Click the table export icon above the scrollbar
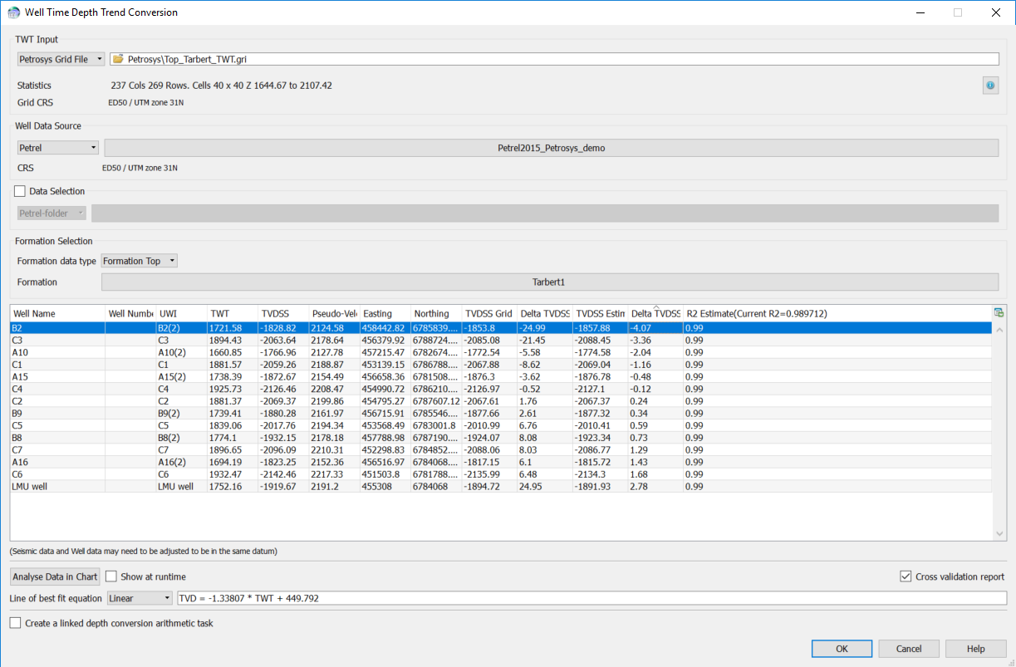1016x667 pixels. (x=998, y=312)
